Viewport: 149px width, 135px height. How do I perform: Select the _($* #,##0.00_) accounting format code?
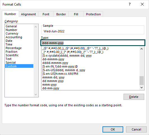pos(90,48)
